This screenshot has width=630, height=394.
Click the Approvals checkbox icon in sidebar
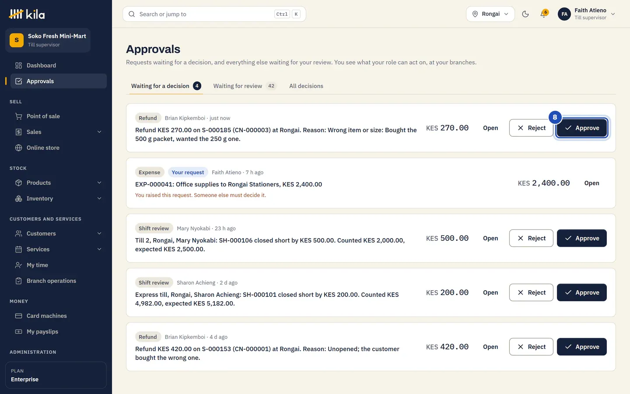pos(18,81)
